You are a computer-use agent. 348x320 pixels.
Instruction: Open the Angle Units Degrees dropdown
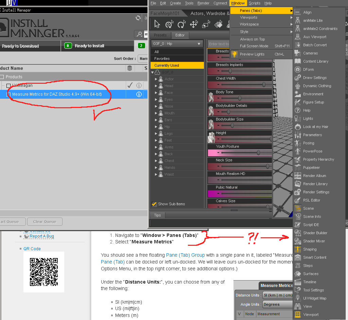click(x=278, y=304)
